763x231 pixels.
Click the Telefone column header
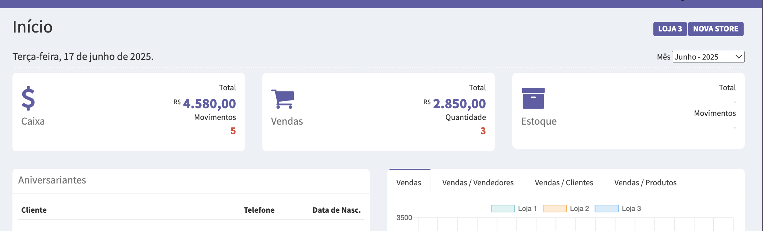coord(259,210)
